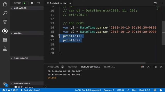Open errors and warnings in status bar
The height and width of the screenshot is (92, 165).
tap(10, 90)
